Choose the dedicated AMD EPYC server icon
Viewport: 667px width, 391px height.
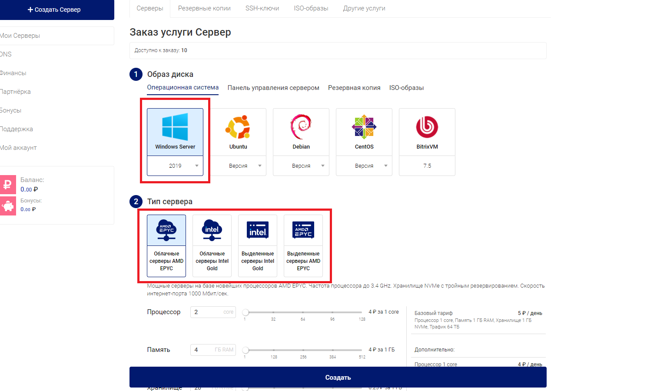pos(303,230)
